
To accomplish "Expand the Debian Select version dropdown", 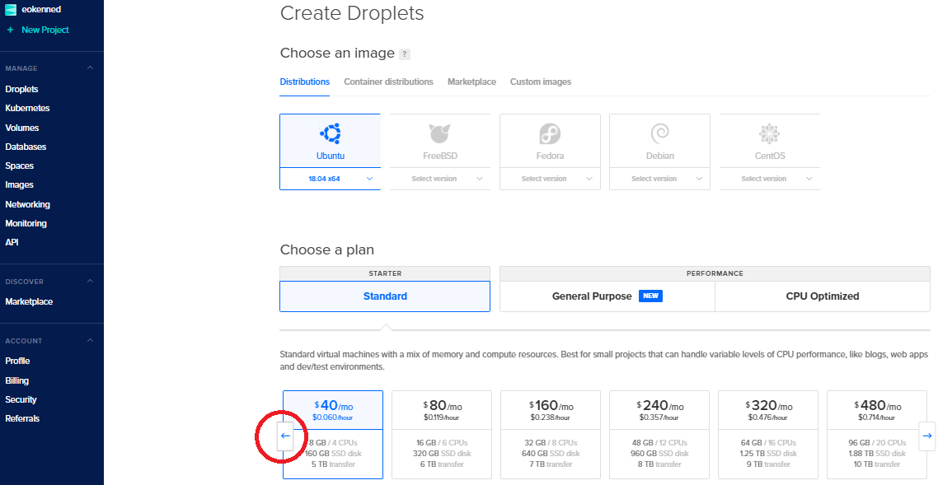I will pos(659,178).
